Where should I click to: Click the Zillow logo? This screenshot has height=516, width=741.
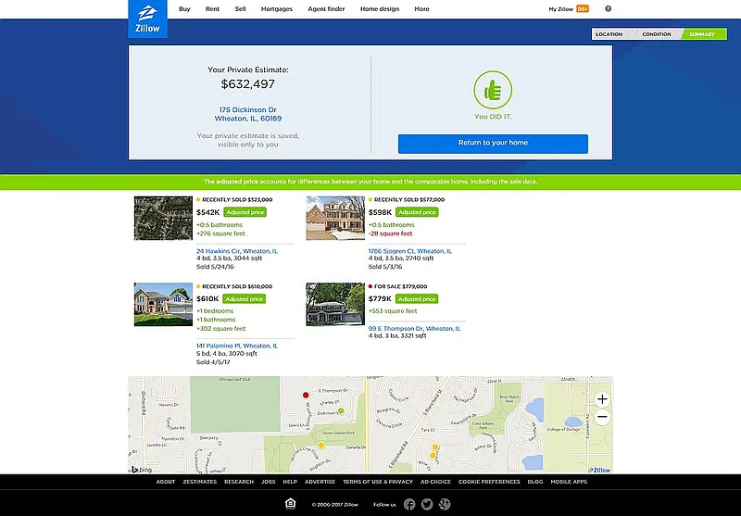[147, 19]
